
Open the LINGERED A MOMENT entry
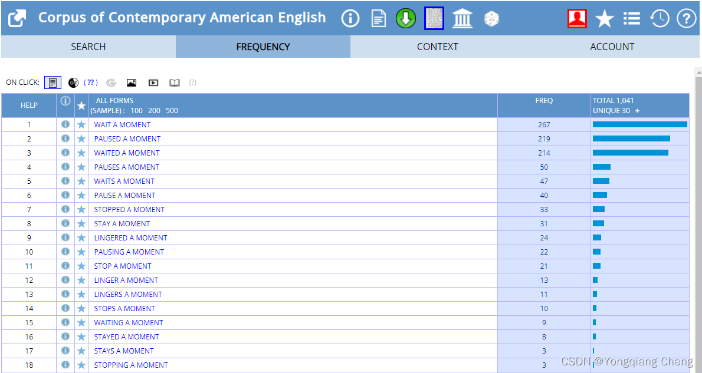(x=131, y=237)
